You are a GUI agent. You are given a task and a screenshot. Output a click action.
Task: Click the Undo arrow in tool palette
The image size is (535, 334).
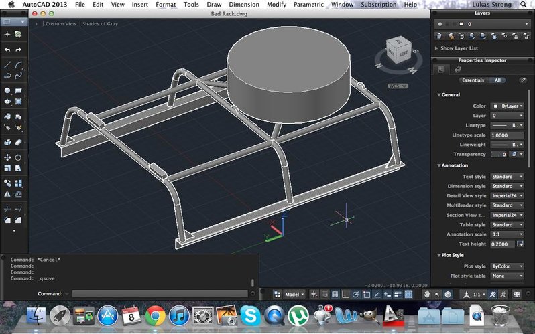point(7,50)
